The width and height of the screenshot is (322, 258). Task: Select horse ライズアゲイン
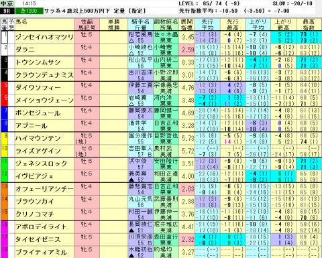(38, 151)
